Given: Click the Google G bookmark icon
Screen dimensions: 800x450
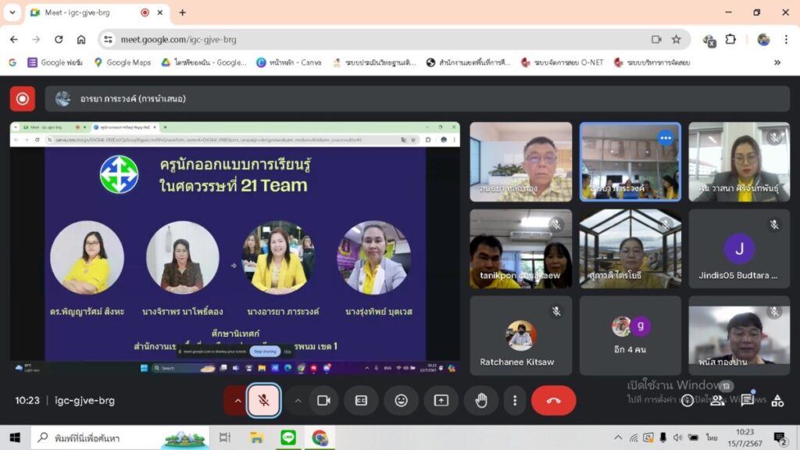Looking at the screenshot, I should pyautogui.click(x=12, y=62).
